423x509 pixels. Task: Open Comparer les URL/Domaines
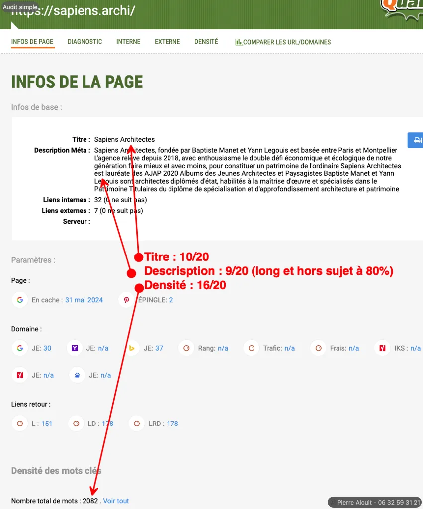coord(283,42)
